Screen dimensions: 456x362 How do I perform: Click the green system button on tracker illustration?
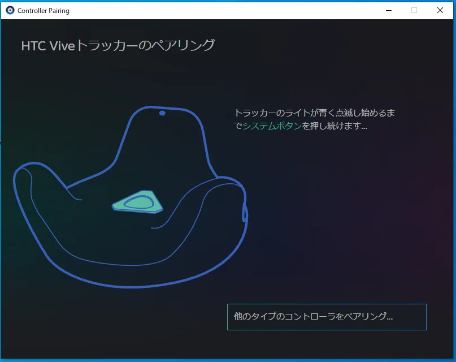[137, 202]
